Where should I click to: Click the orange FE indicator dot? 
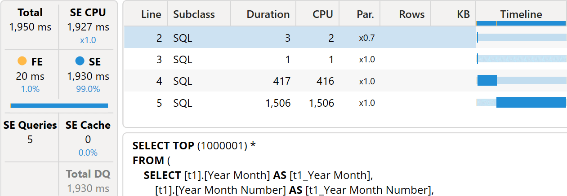pyautogui.click(x=22, y=61)
